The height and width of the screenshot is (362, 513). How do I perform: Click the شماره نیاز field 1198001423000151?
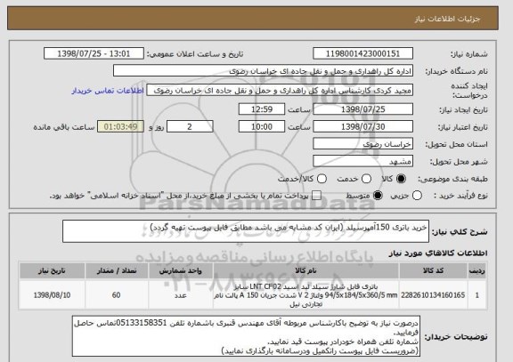coord(362,53)
